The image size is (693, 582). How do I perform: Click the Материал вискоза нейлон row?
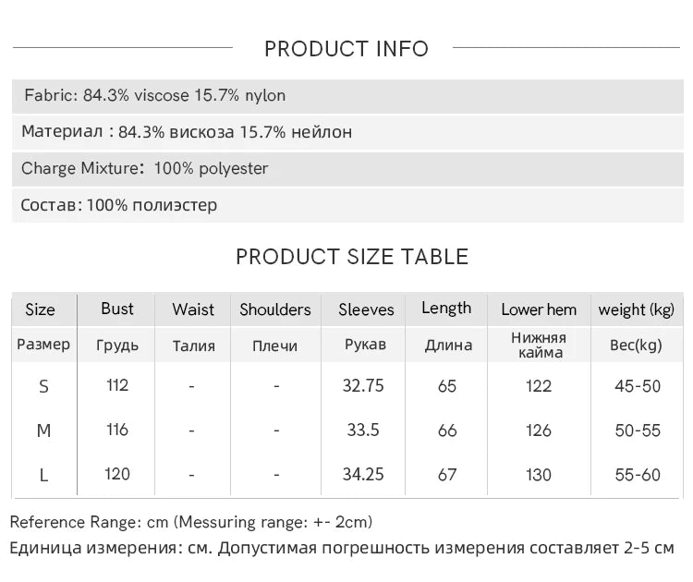(347, 132)
